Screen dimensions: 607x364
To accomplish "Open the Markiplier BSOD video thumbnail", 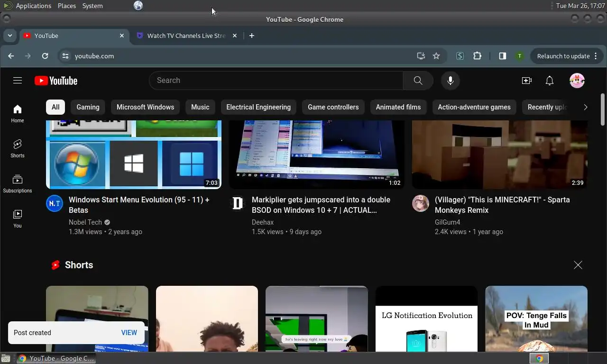I will [317, 155].
